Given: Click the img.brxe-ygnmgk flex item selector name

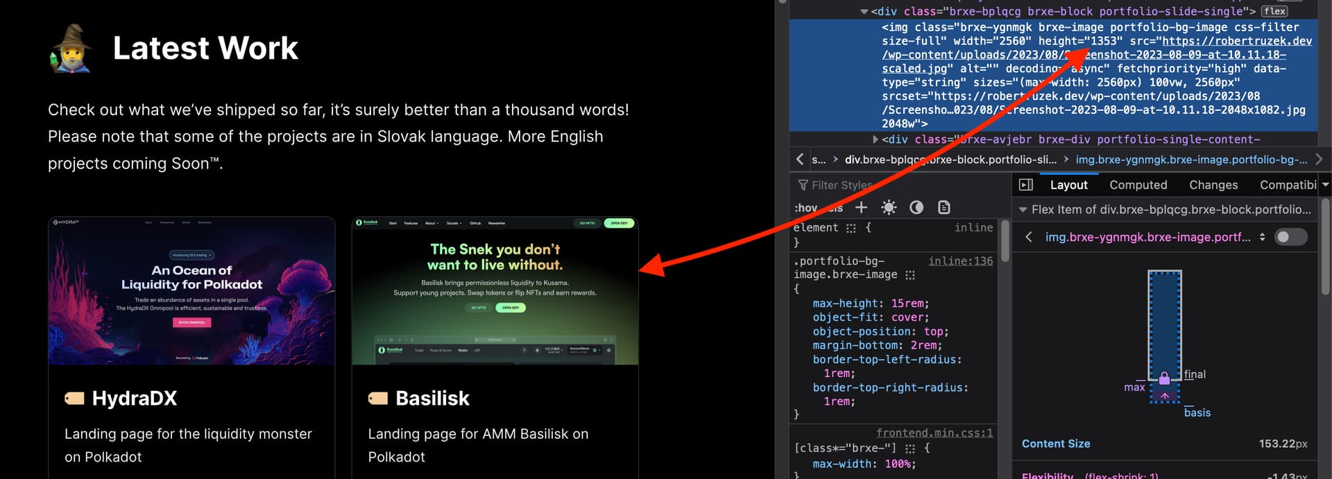Looking at the screenshot, I should point(1147,237).
